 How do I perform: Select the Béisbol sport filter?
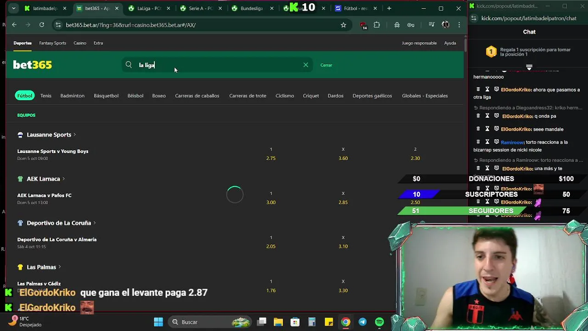tap(136, 96)
